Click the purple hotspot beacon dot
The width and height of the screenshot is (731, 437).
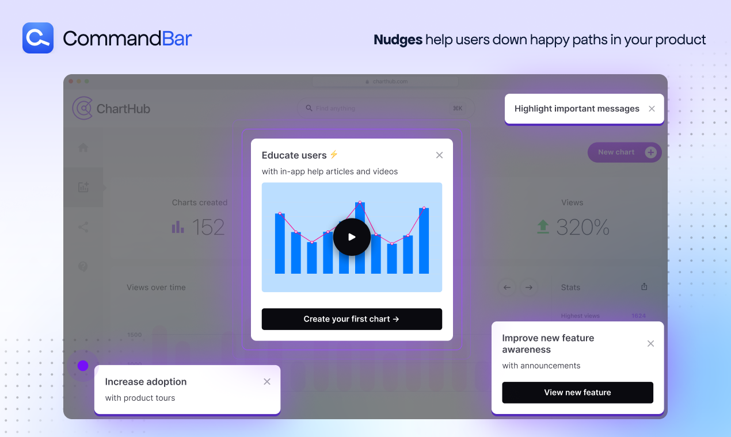(x=83, y=366)
